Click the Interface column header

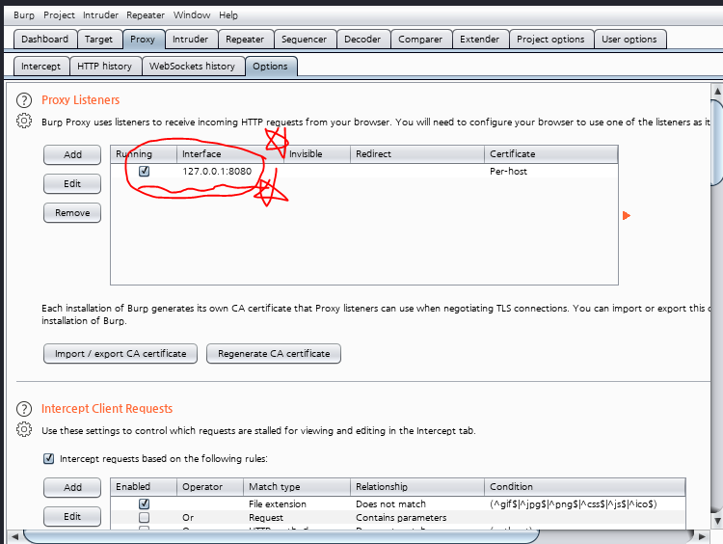pos(230,154)
